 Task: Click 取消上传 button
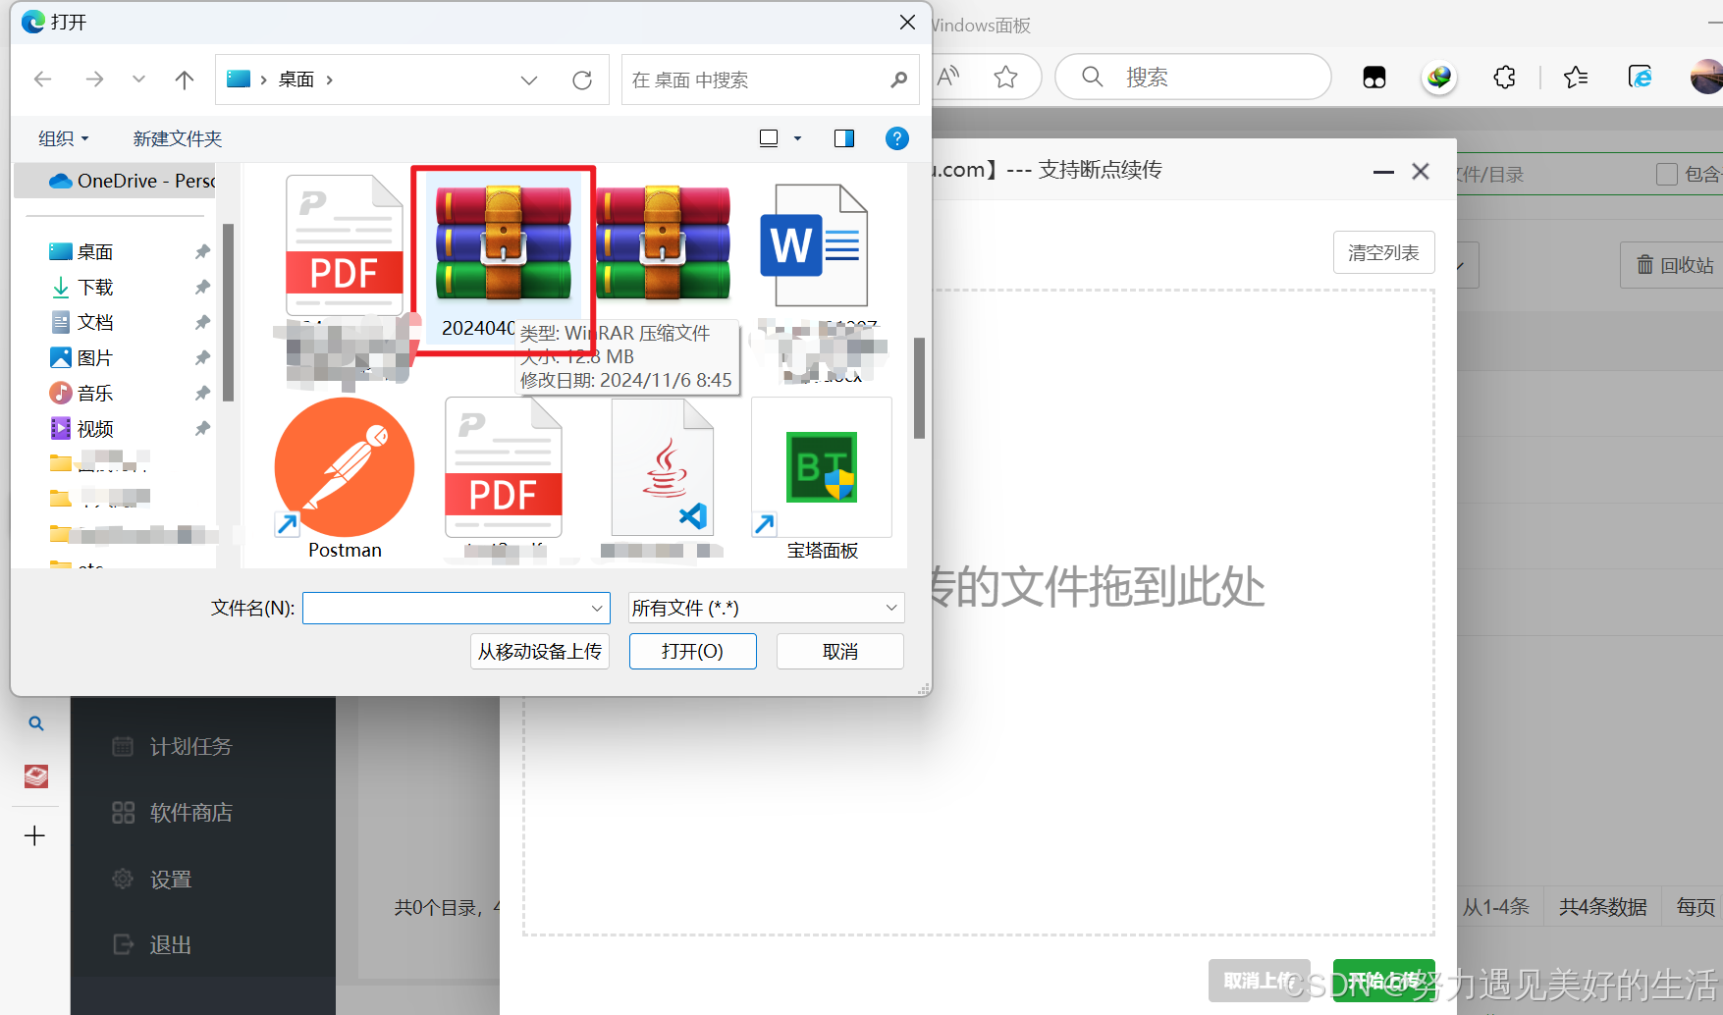tap(1260, 980)
